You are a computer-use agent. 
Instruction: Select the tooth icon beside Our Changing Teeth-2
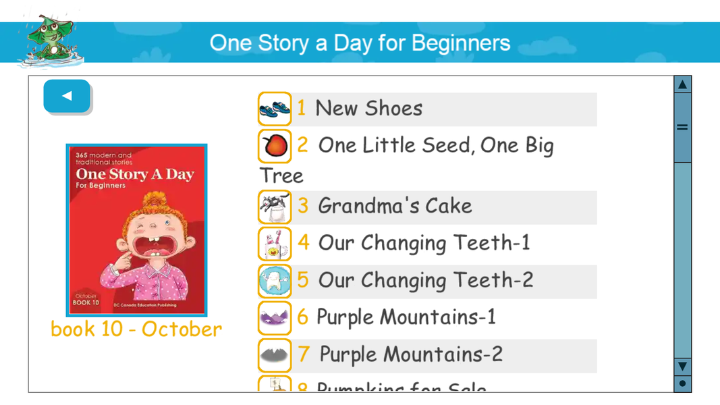coord(273,280)
